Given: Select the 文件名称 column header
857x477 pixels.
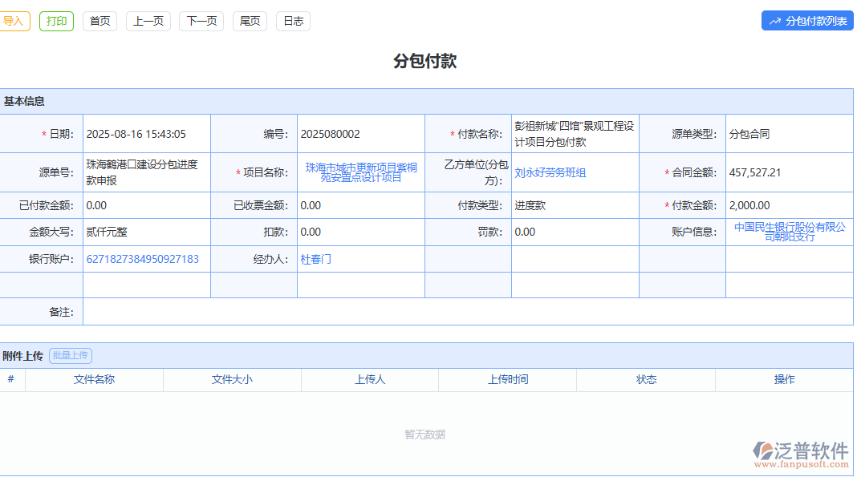Looking at the screenshot, I should point(95,379).
